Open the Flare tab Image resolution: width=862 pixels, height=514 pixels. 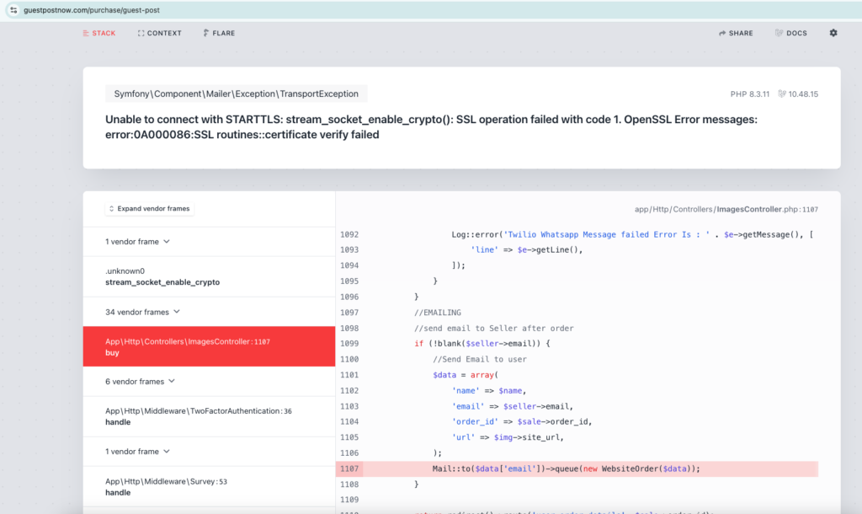click(219, 33)
